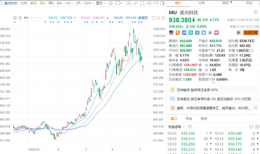This screenshot has width=260, height=154.
Task: Click the 美光科技 stock name link in the toolbar
Action: coord(11,3)
